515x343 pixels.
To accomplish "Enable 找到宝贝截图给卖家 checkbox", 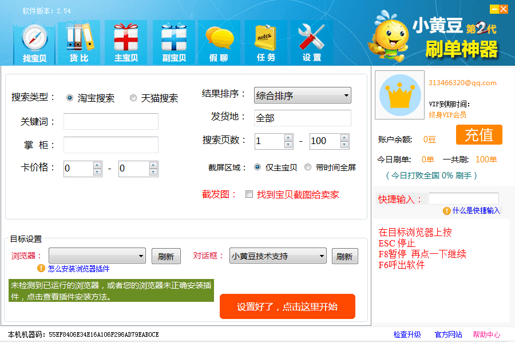I will point(249,194).
